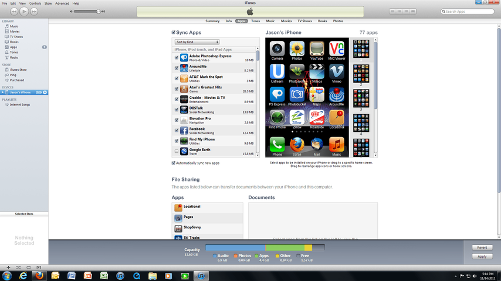Disable Automatically sync new apps
This screenshot has height=281, width=501.
pyautogui.click(x=174, y=163)
